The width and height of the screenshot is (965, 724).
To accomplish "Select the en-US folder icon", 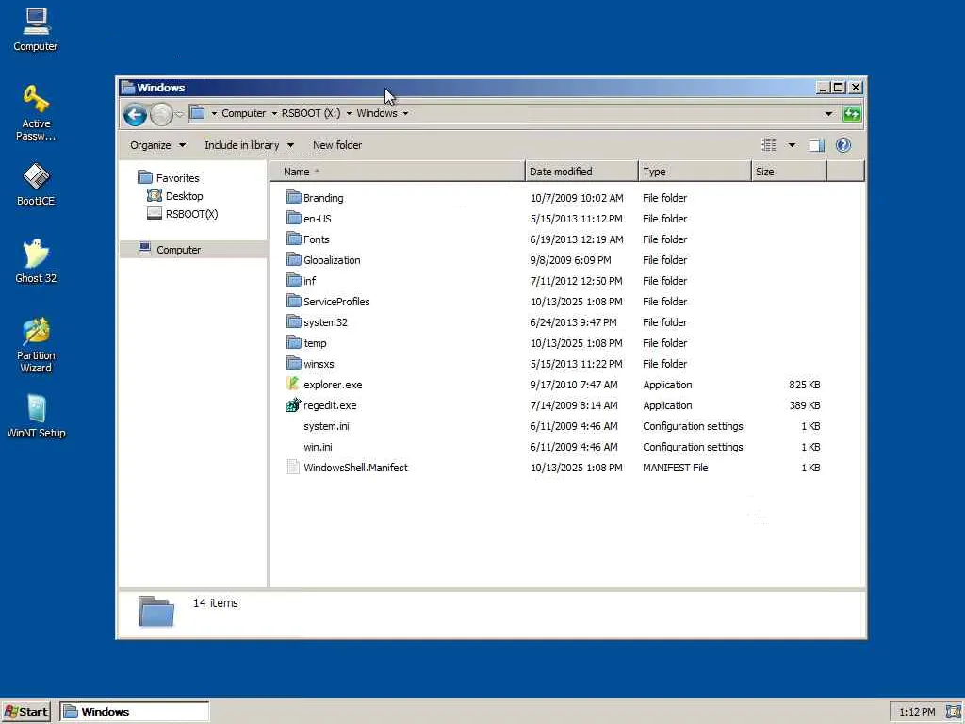I will pyautogui.click(x=294, y=219).
